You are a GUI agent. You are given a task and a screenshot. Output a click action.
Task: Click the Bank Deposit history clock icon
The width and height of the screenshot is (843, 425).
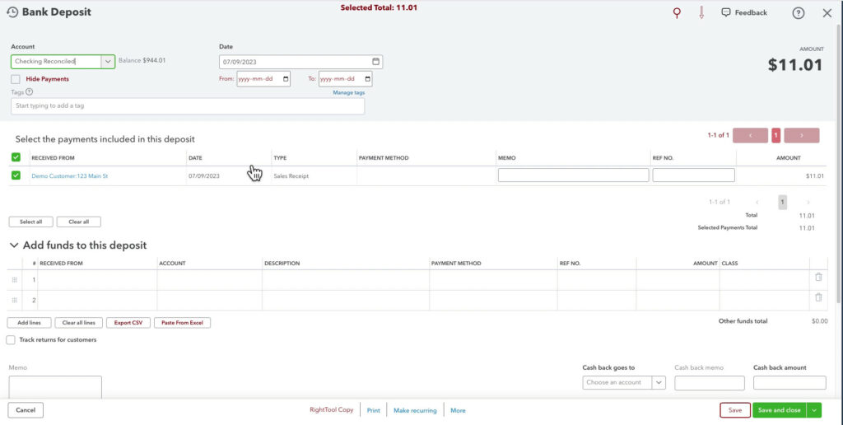(x=12, y=12)
